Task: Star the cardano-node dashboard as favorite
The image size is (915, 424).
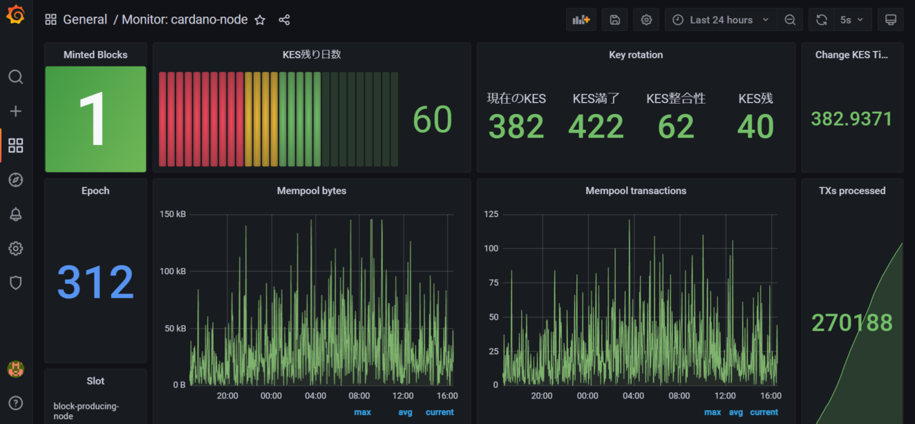Action: [260, 20]
